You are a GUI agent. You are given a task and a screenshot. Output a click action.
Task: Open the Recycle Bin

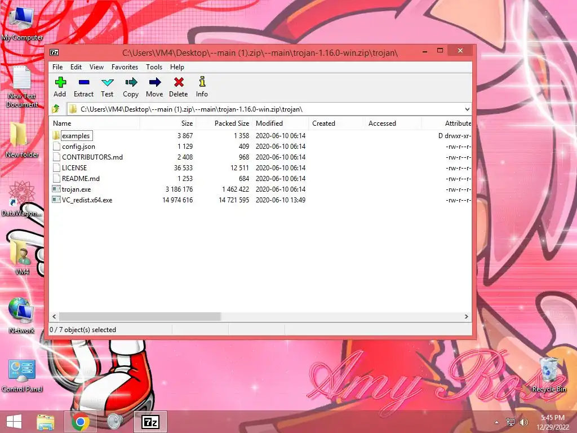click(549, 374)
